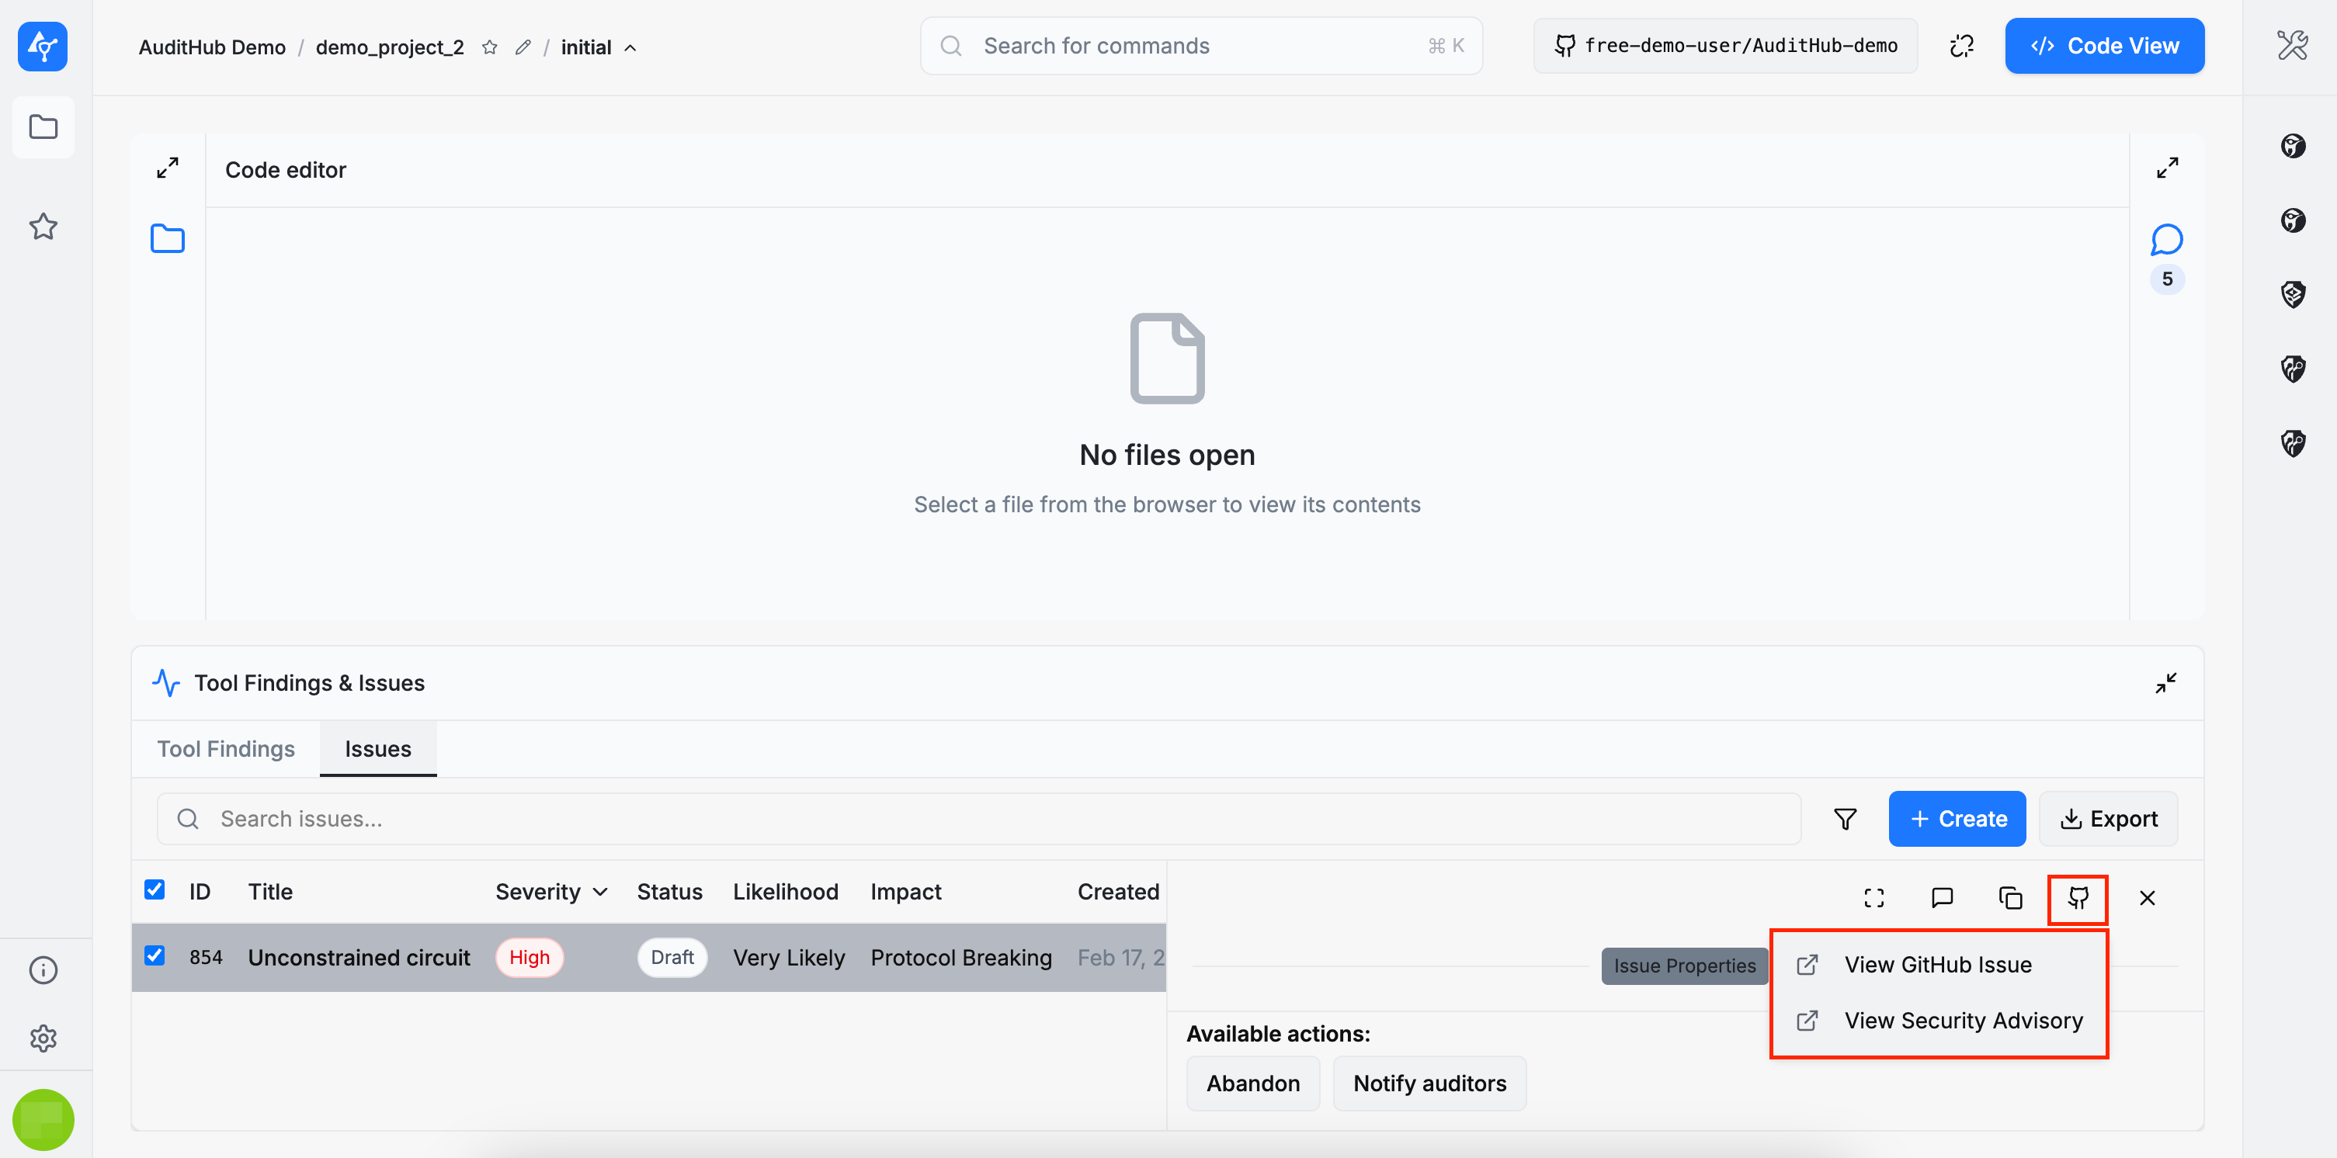This screenshot has width=2337, height=1158.
Task: Click the sync repository icon
Action: pos(1961,47)
